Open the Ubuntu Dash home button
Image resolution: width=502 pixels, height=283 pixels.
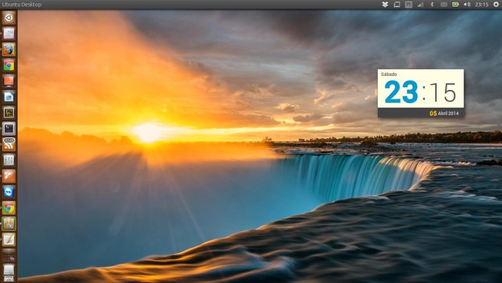point(9,18)
